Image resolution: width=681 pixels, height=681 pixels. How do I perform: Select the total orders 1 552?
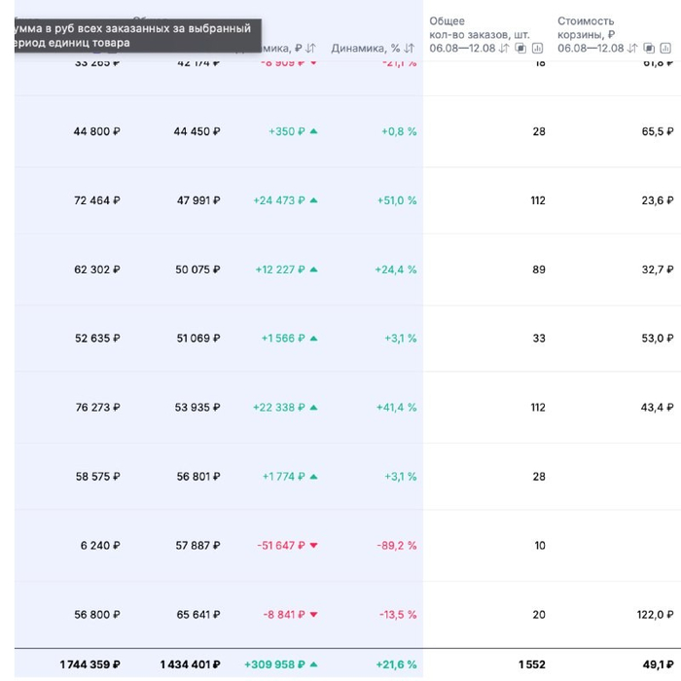pyautogui.click(x=531, y=664)
